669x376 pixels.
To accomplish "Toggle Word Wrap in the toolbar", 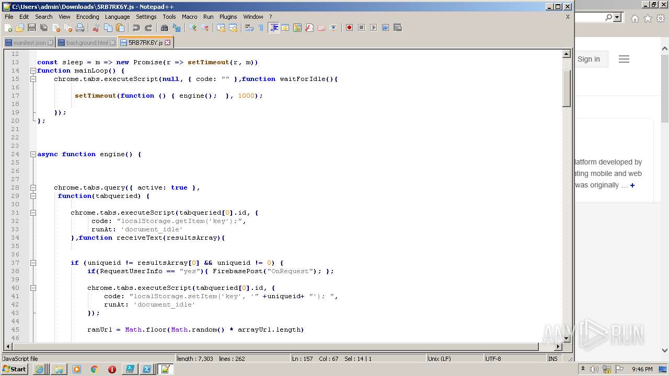I will point(249,28).
